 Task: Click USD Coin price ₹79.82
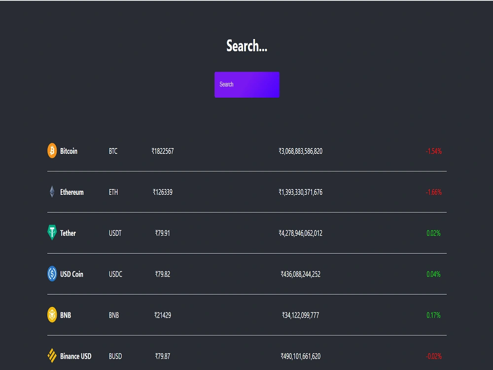coord(163,274)
